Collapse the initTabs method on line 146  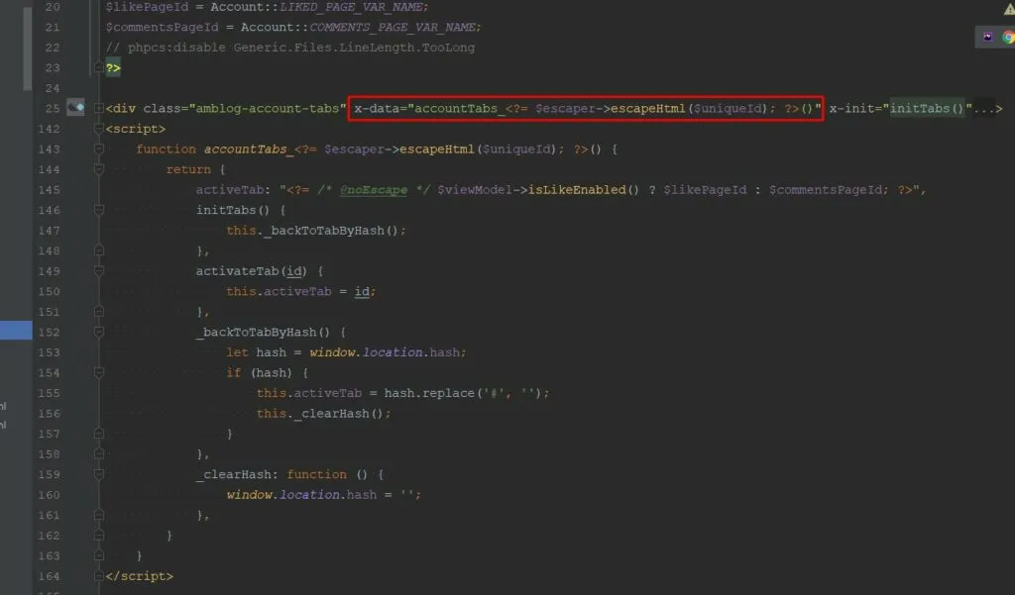pyautogui.click(x=98, y=210)
